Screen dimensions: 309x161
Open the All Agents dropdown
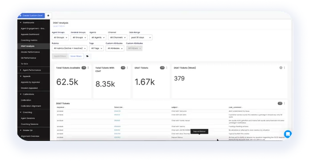(98, 37)
